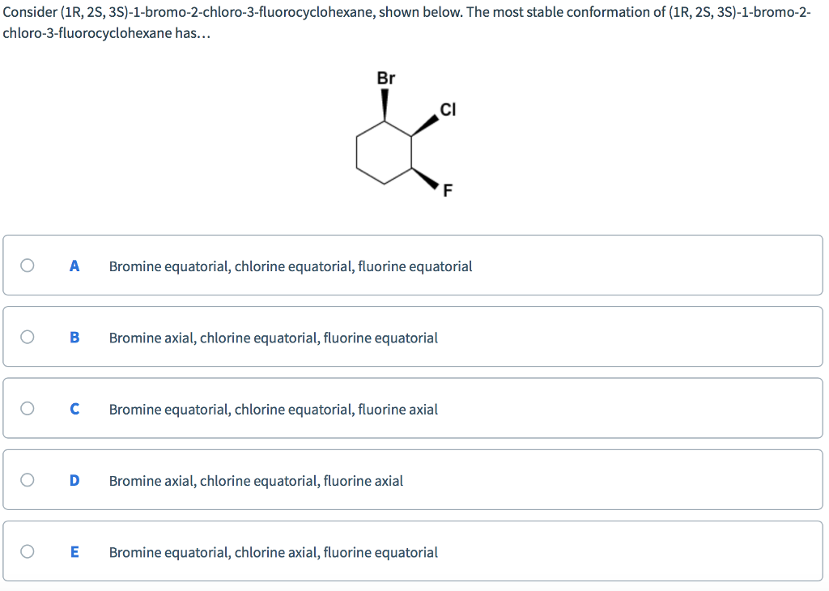Image resolution: width=829 pixels, height=591 pixels.
Task: Click the Br label on the structure
Action: pyautogui.click(x=386, y=79)
